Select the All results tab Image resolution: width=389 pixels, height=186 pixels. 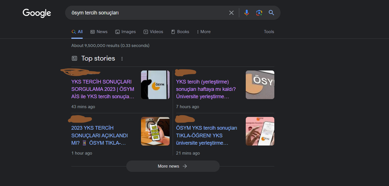click(x=77, y=32)
